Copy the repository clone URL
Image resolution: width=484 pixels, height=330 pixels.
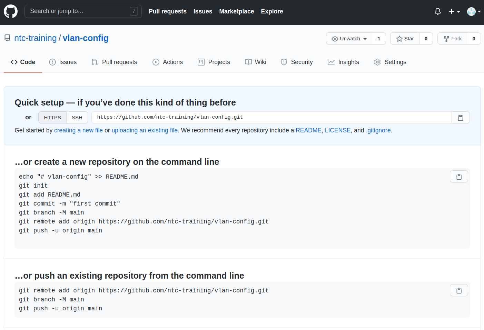point(460,118)
